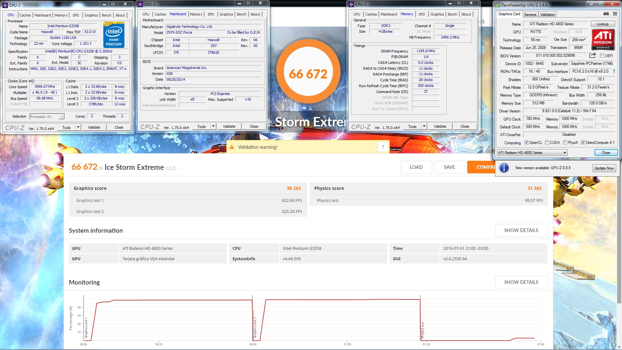The width and height of the screenshot is (622, 350).
Task: Toggle the DirectCompute 4.1 checkbox
Action: click(x=583, y=143)
